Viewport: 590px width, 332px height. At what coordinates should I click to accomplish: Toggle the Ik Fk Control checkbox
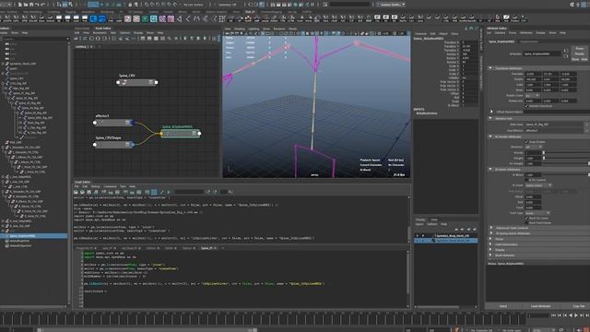pyautogui.click(x=526, y=180)
